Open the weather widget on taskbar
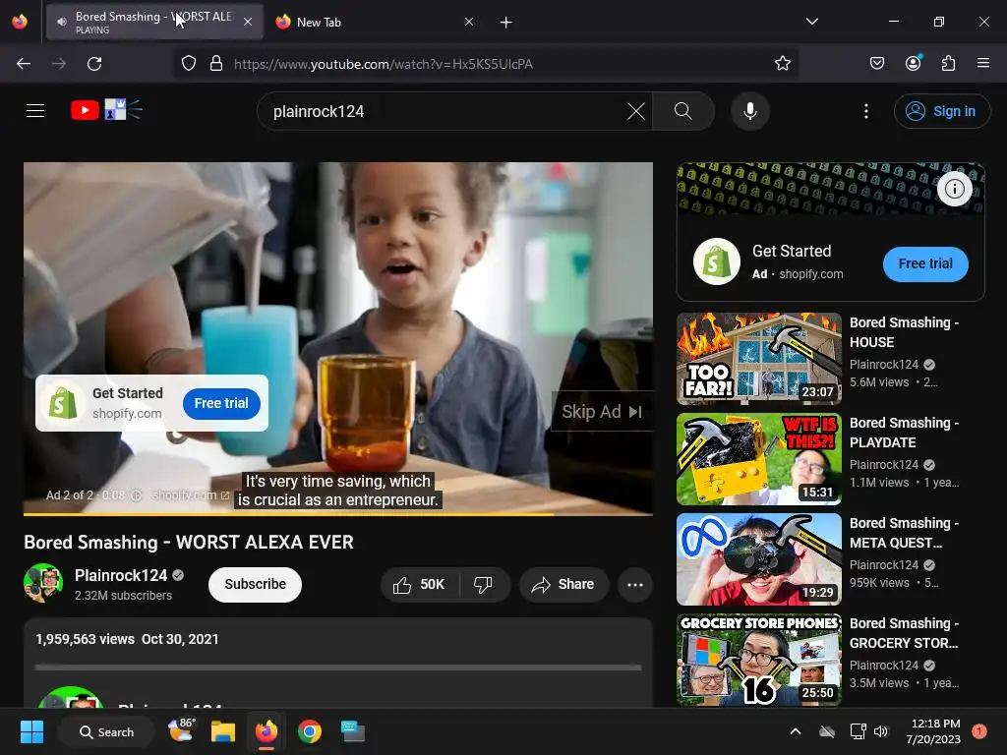Screen dimensions: 1007x755 coord(182,730)
